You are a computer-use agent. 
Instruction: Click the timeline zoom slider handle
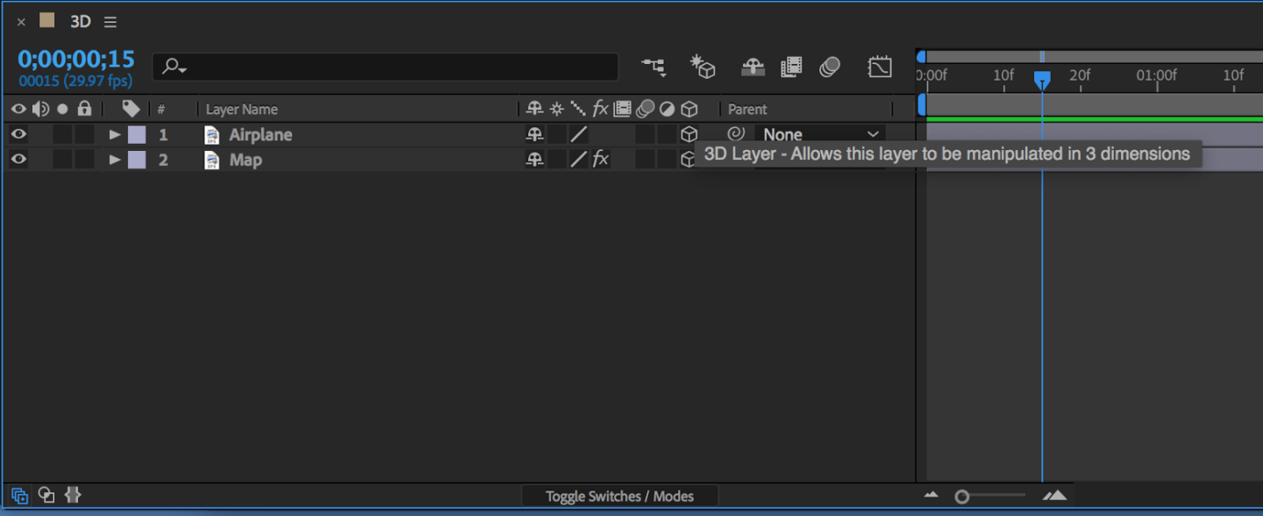coord(962,497)
